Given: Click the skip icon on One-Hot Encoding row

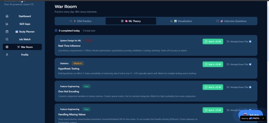Looking at the screenshot, I should pyautogui.click(x=228, y=87).
